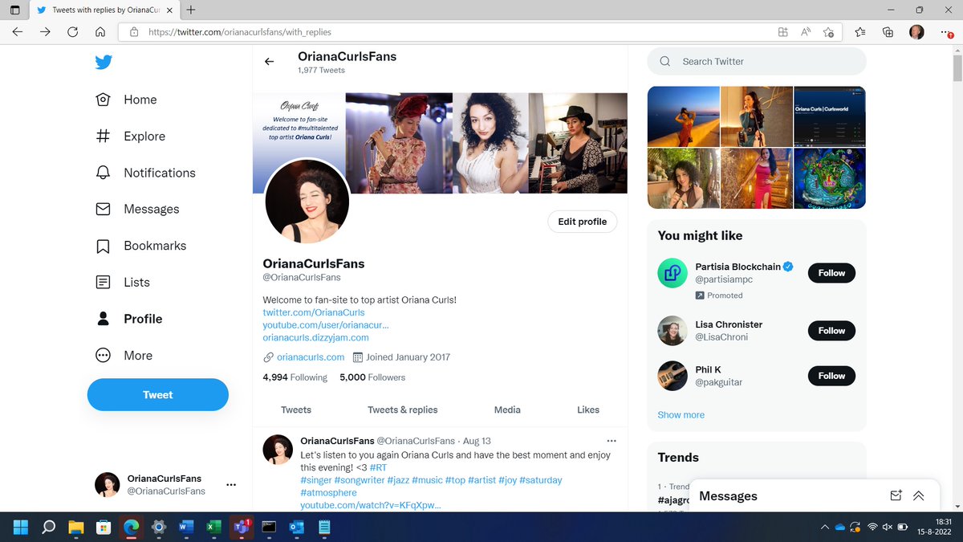Switch to the Likes tab
The height and width of the screenshot is (542, 963).
click(x=588, y=410)
